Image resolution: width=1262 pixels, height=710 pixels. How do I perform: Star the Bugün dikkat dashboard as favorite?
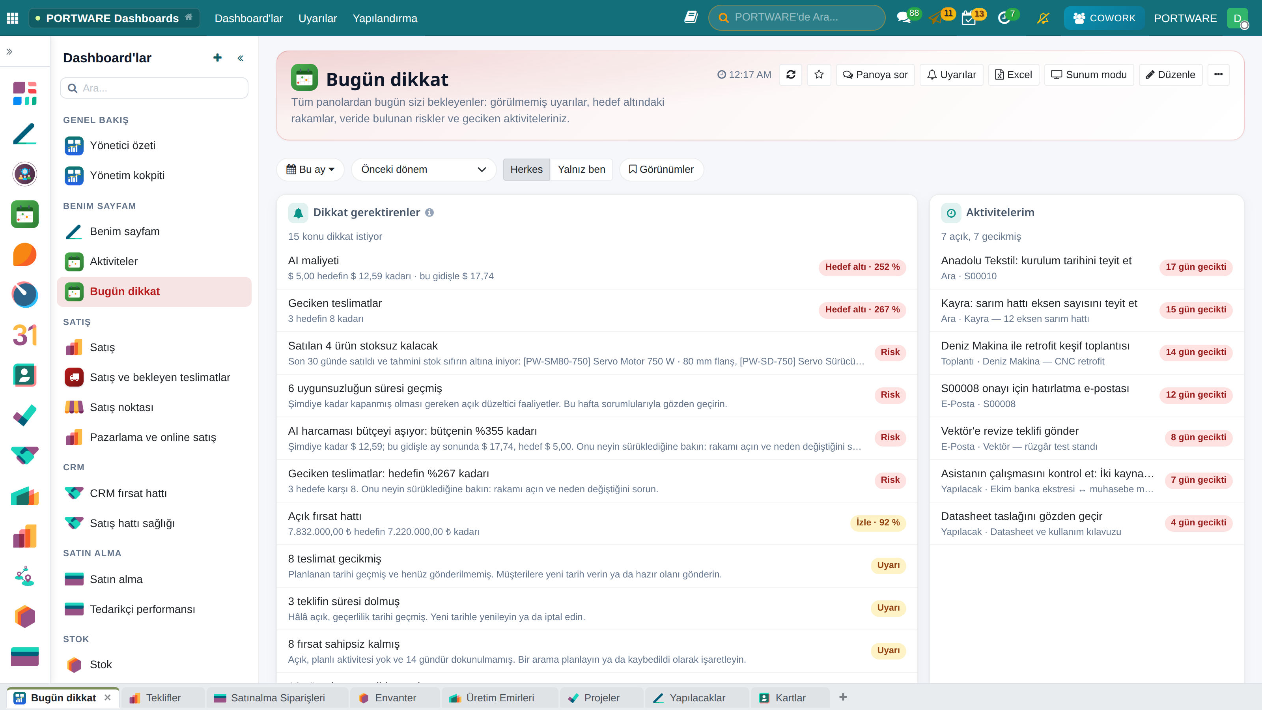[819, 75]
